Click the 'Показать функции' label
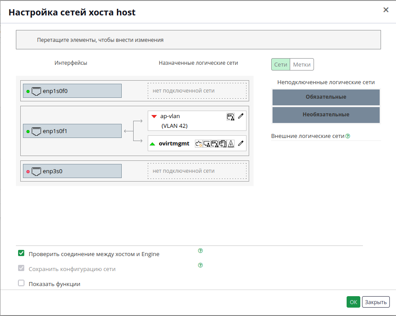396x316 pixels. (x=55, y=284)
